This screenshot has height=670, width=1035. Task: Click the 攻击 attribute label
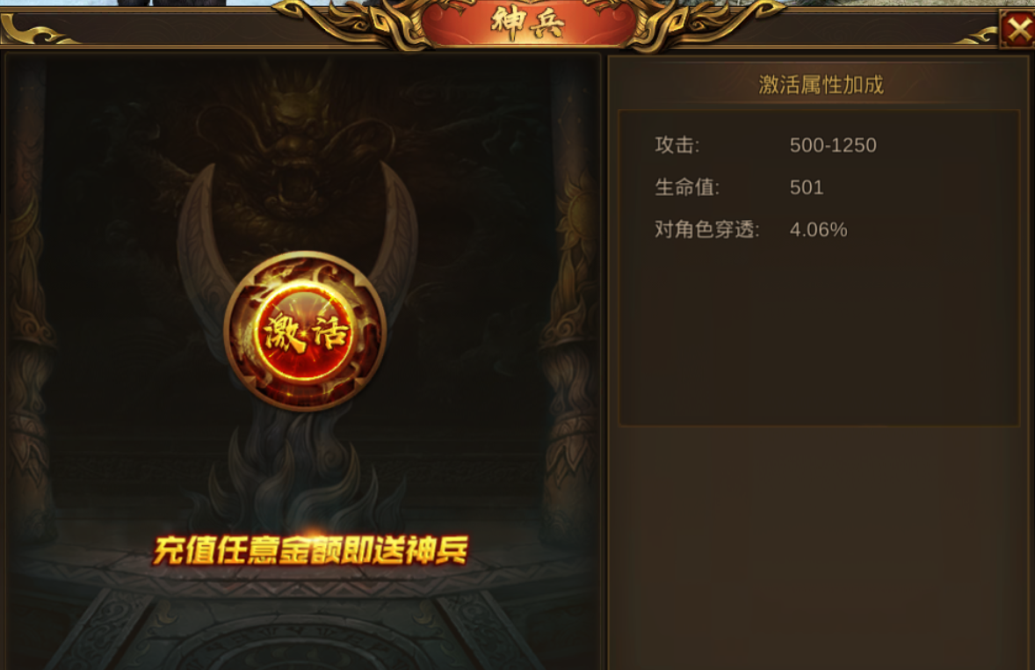tap(677, 145)
